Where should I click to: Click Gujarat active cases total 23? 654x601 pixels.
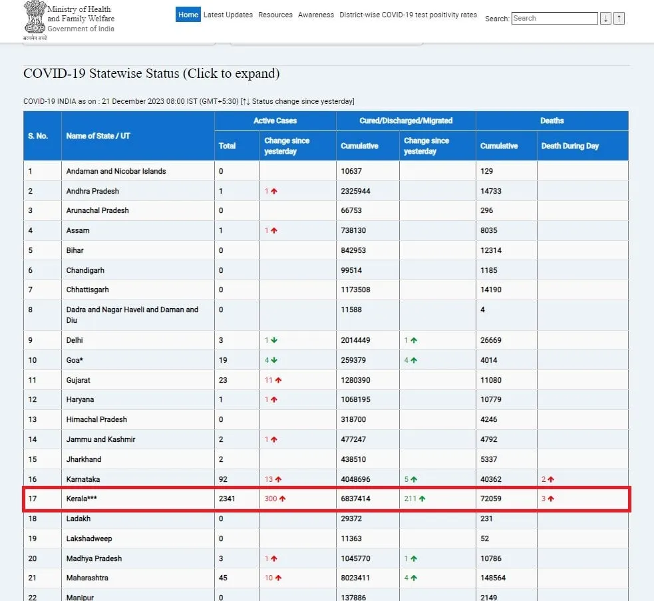tap(223, 380)
